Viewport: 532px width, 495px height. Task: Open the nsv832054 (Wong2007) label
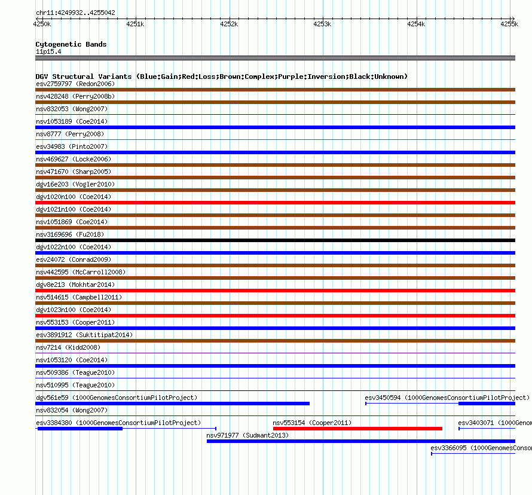72,410
